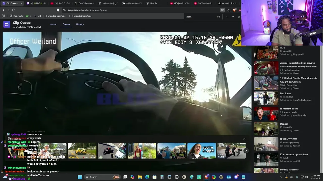The image size is (323, 181).
Task: Open Discord from the taskbar
Action: tap(236, 177)
